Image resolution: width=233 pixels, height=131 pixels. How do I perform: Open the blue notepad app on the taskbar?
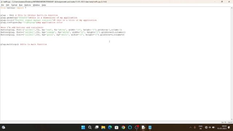(150, 127)
